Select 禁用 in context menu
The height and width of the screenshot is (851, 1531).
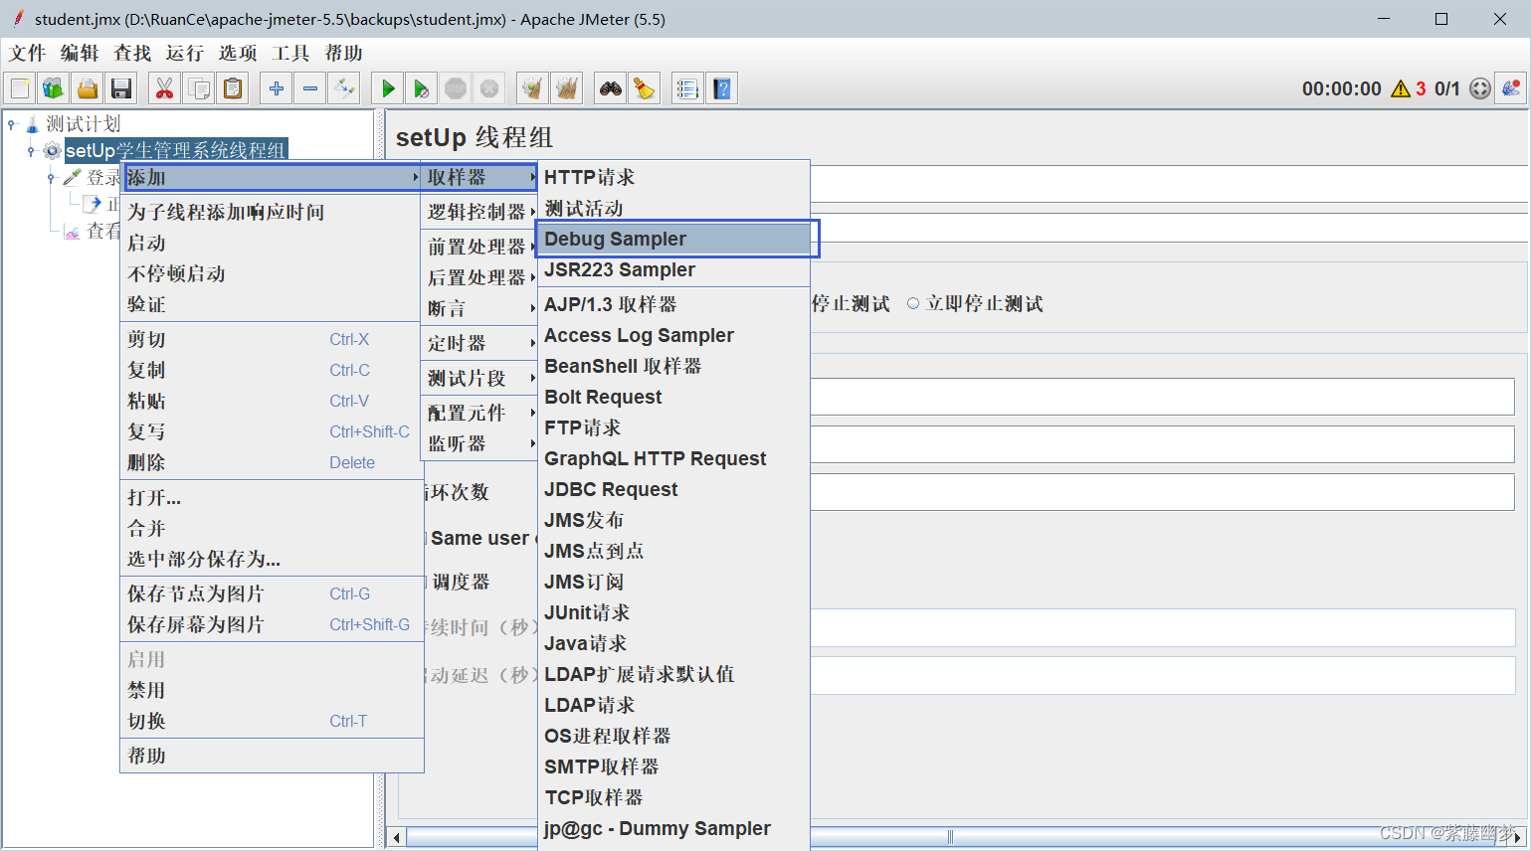272,690
